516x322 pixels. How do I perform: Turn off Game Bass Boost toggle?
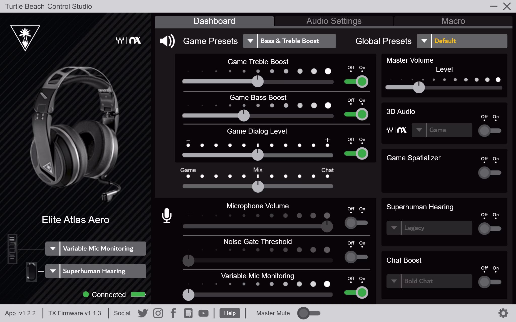[356, 114]
